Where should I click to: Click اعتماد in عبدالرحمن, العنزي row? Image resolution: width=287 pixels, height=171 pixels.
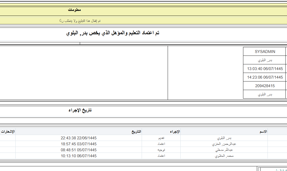[x=161, y=144]
